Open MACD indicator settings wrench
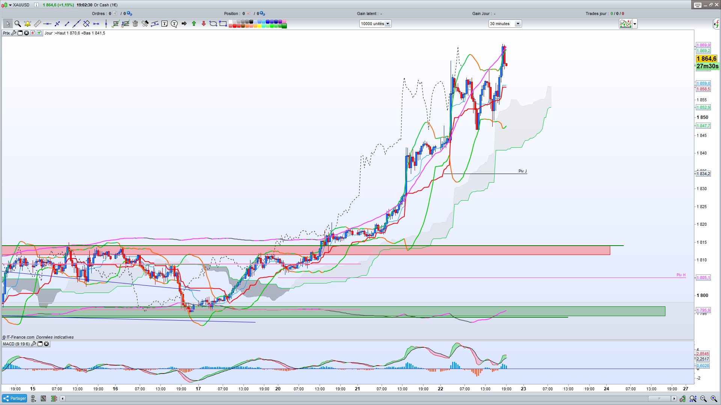 [x=33, y=344]
